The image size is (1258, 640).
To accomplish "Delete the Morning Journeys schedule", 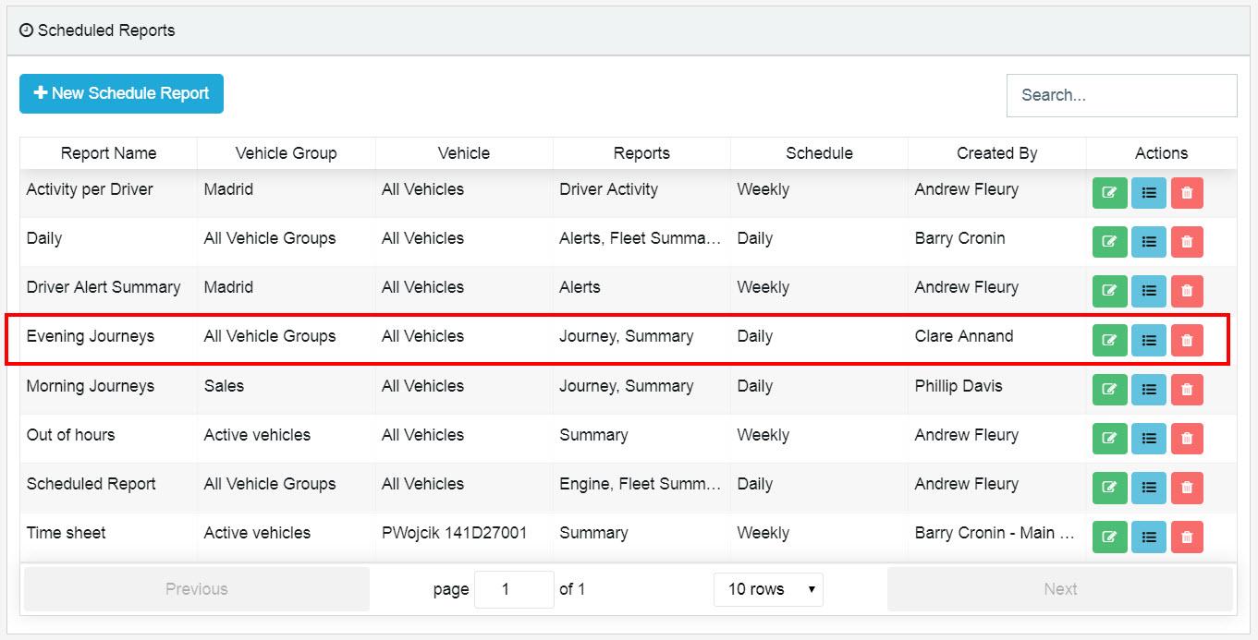I will click(x=1187, y=389).
